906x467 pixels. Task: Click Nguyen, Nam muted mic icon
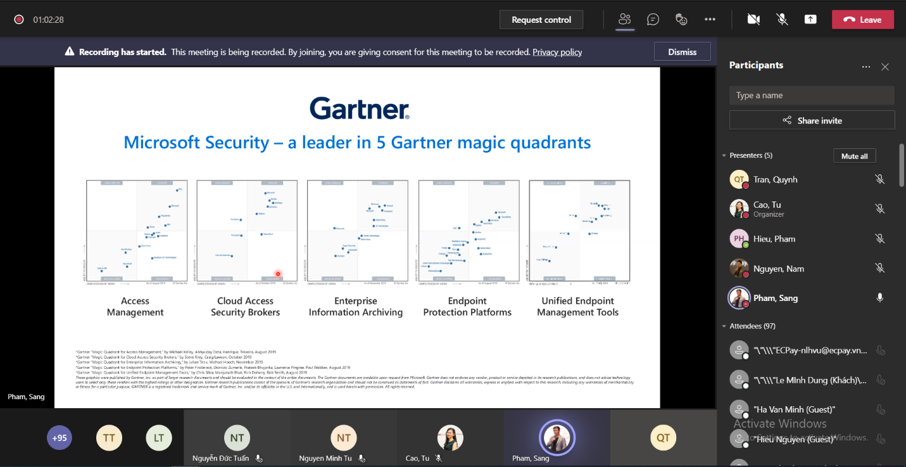[879, 268]
